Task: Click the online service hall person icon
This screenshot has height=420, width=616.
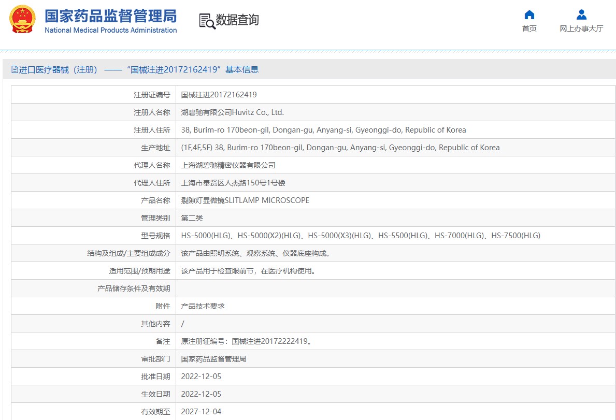Action: pos(581,15)
